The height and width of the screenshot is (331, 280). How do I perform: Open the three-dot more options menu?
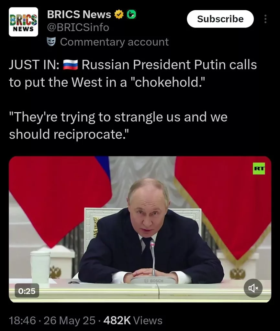[x=265, y=19]
